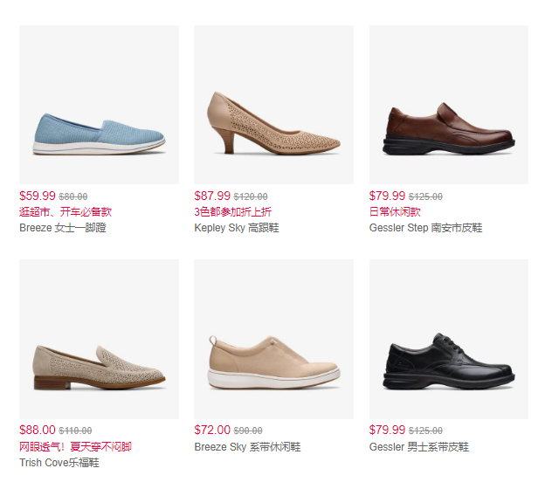552x489 pixels.
Task: Open the black Gessler lace-up shoe image
Action: [449, 339]
